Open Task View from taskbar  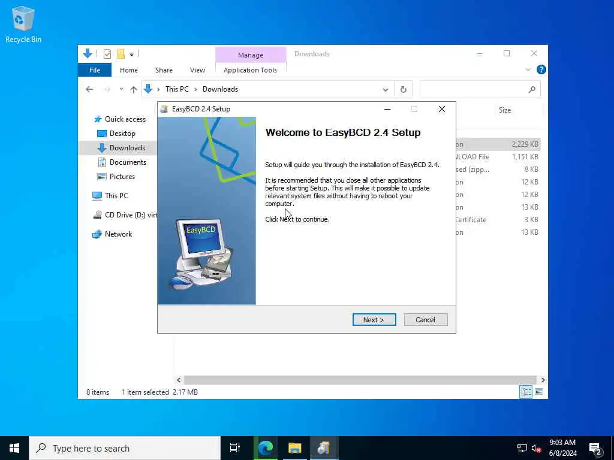(x=235, y=448)
